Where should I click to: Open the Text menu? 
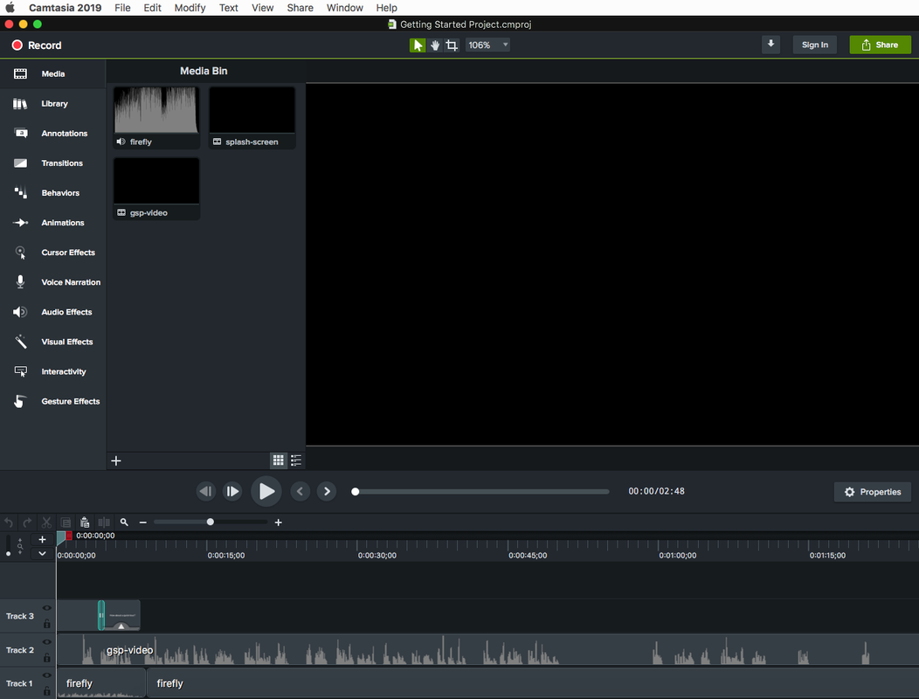click(229, 8)
